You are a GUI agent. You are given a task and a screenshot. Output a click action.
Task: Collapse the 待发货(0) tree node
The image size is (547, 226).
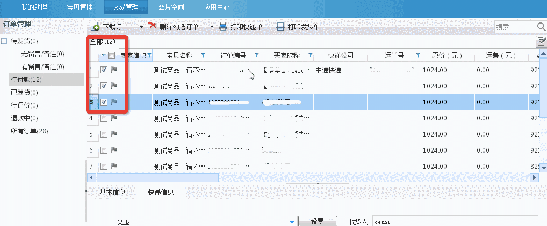pos(4,41)
